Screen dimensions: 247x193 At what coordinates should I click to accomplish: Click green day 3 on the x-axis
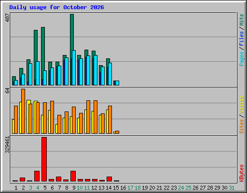coord(30,188)
